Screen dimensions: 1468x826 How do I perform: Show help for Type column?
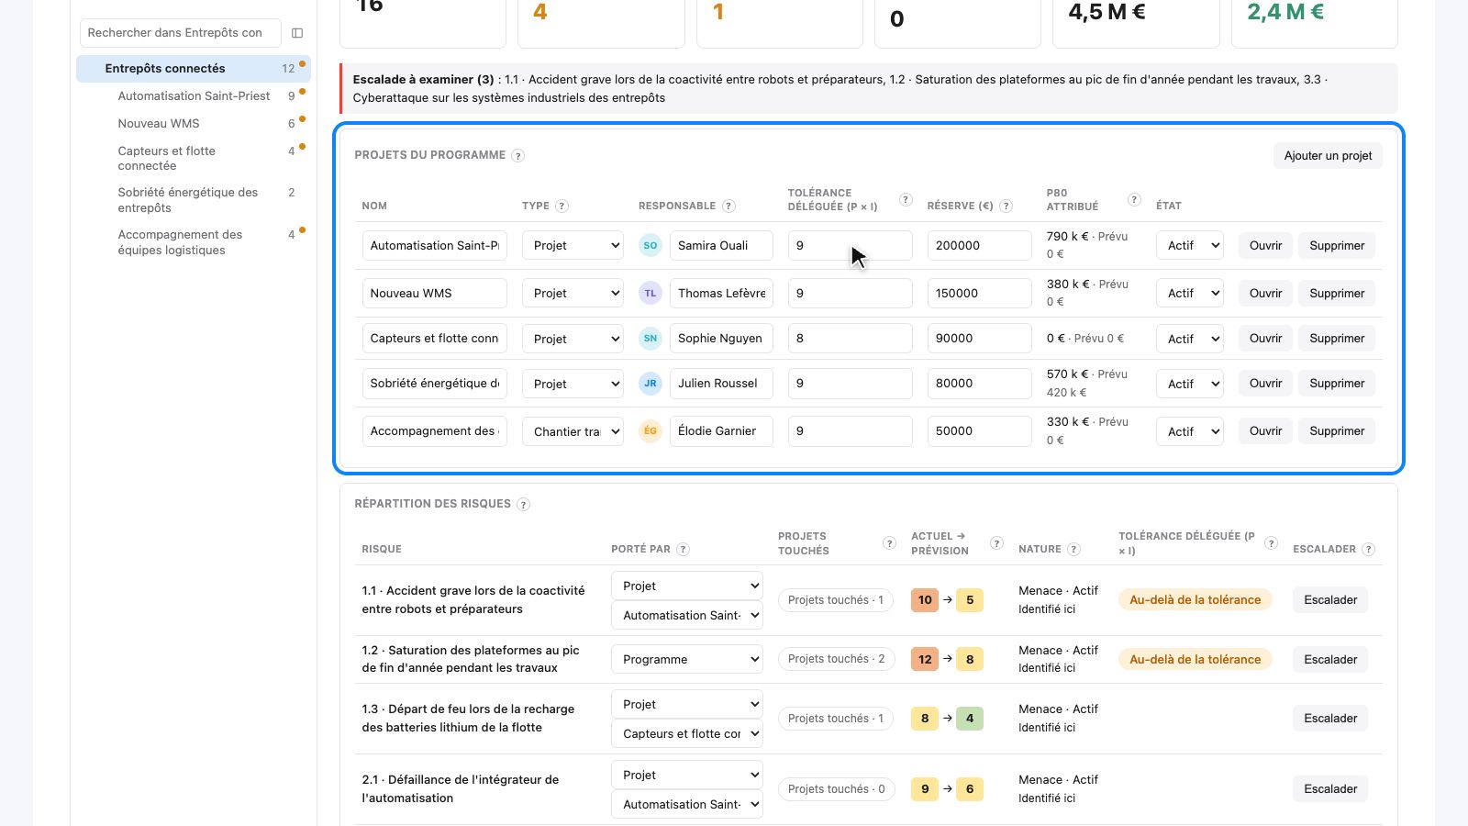(x=562, y=206)
